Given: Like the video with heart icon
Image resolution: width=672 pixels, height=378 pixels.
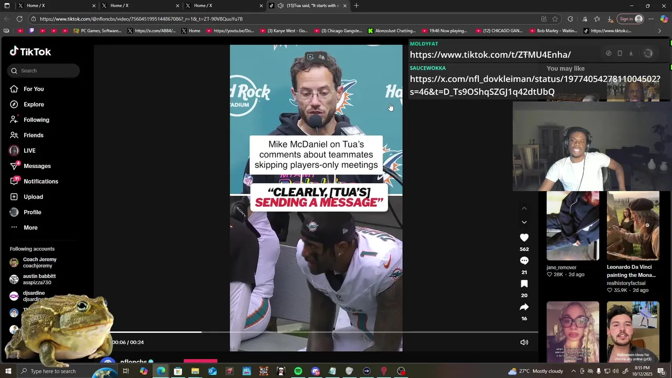Looking at the screenshot, I should 524,238.
